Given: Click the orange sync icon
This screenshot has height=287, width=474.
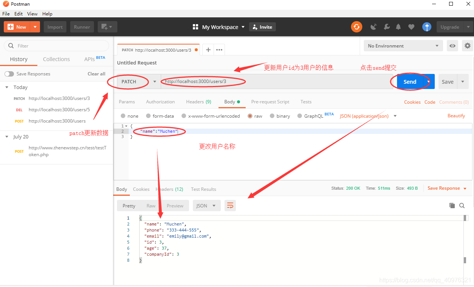Looking at the screenshot, I should click(356, 27).
